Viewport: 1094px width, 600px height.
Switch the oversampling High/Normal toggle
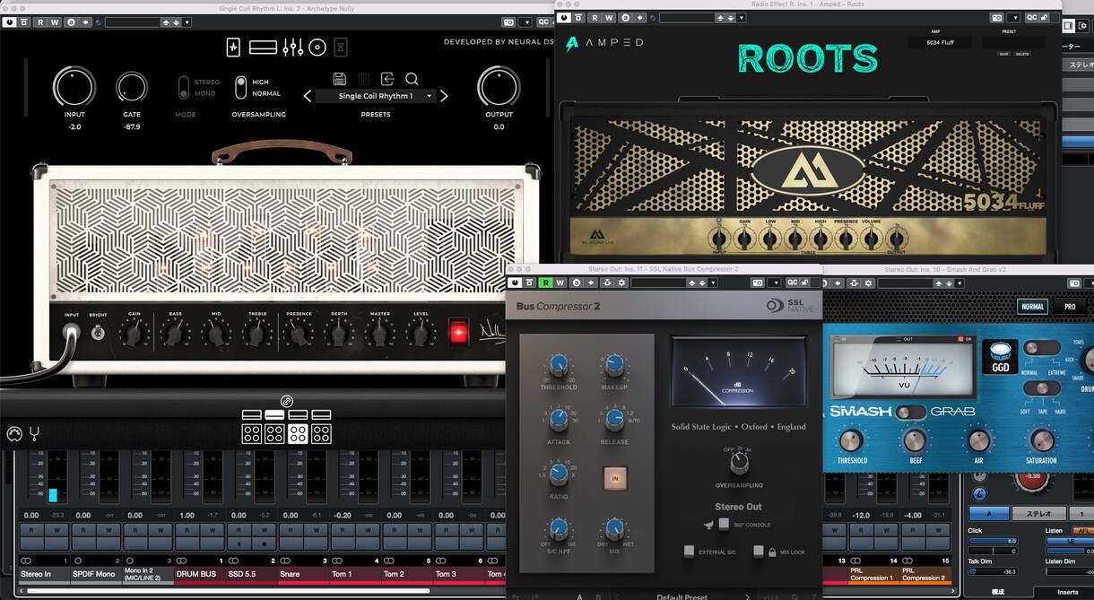pos(241,87)
